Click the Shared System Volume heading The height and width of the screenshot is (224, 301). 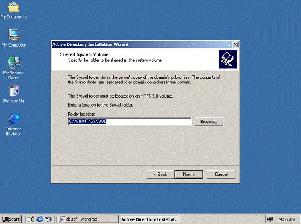click(x=84, y=54)
